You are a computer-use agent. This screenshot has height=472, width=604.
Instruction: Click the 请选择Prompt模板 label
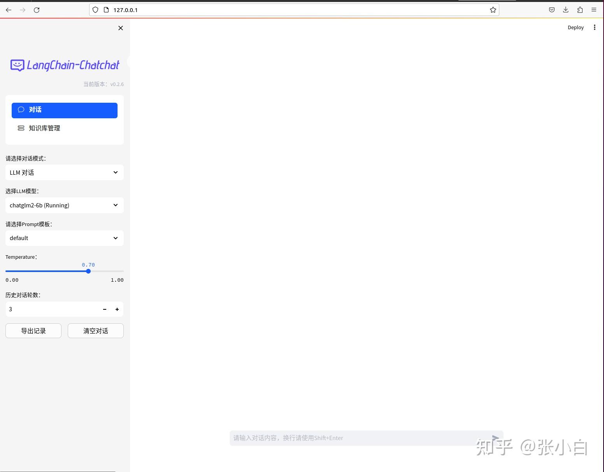click(29, 224)
